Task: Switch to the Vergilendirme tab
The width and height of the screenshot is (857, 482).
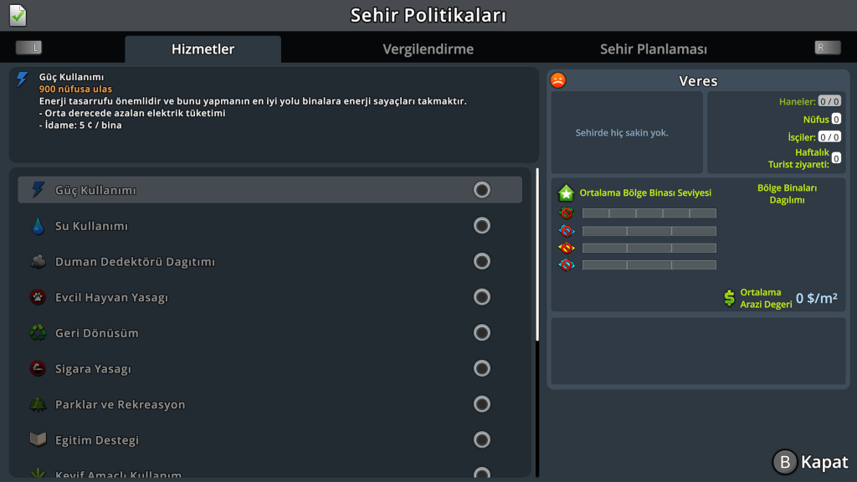Action: (428, 49)
